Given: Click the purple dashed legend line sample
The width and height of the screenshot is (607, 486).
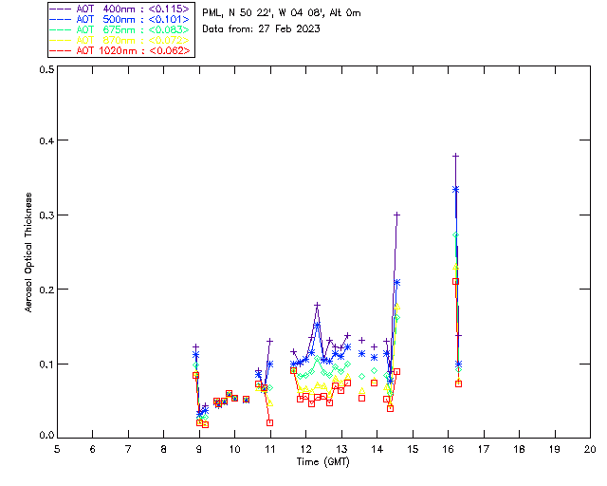Looking at the screenshot, I should (61, 9).
